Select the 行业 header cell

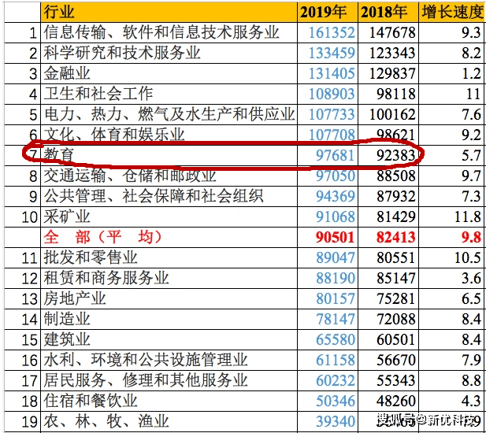tap(169, 12)
